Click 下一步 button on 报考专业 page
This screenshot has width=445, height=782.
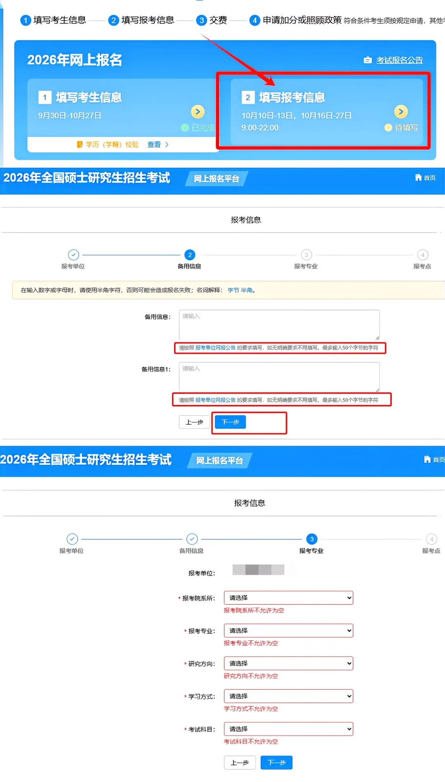[276, 763]
